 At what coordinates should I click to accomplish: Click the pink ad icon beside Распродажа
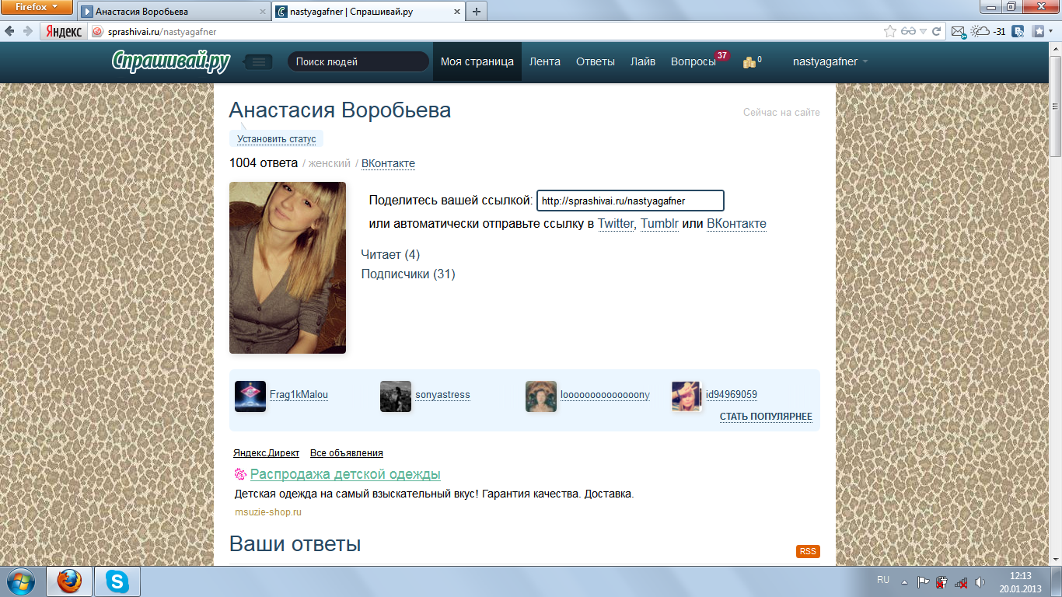[240, 474]
